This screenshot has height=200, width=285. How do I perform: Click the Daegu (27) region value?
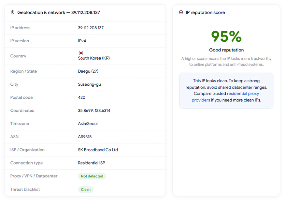88,71
